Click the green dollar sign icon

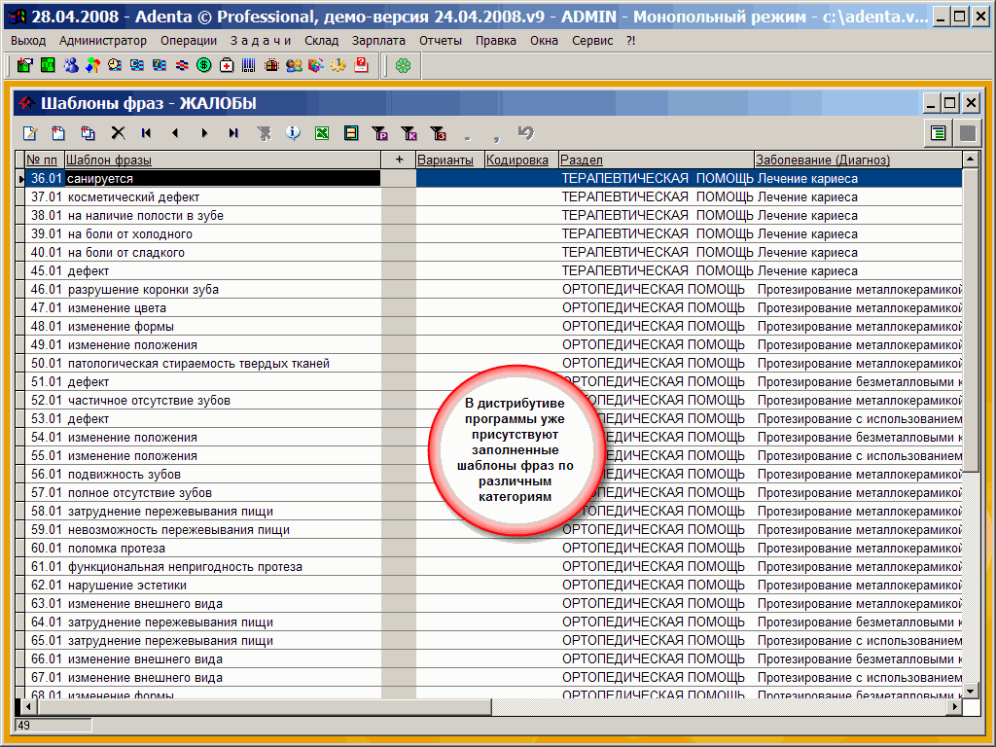click(x=204, y=65)
